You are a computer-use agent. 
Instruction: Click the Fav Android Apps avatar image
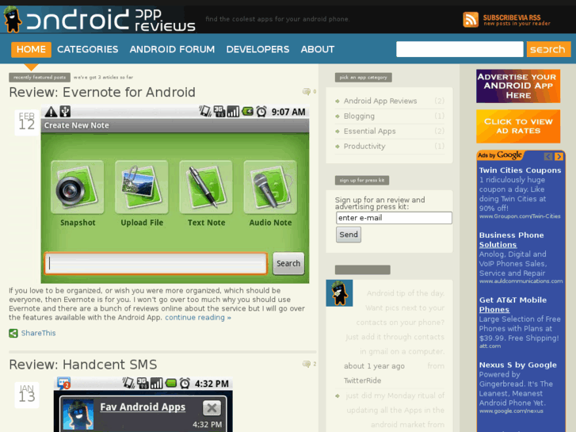click(x=78, y=415)
